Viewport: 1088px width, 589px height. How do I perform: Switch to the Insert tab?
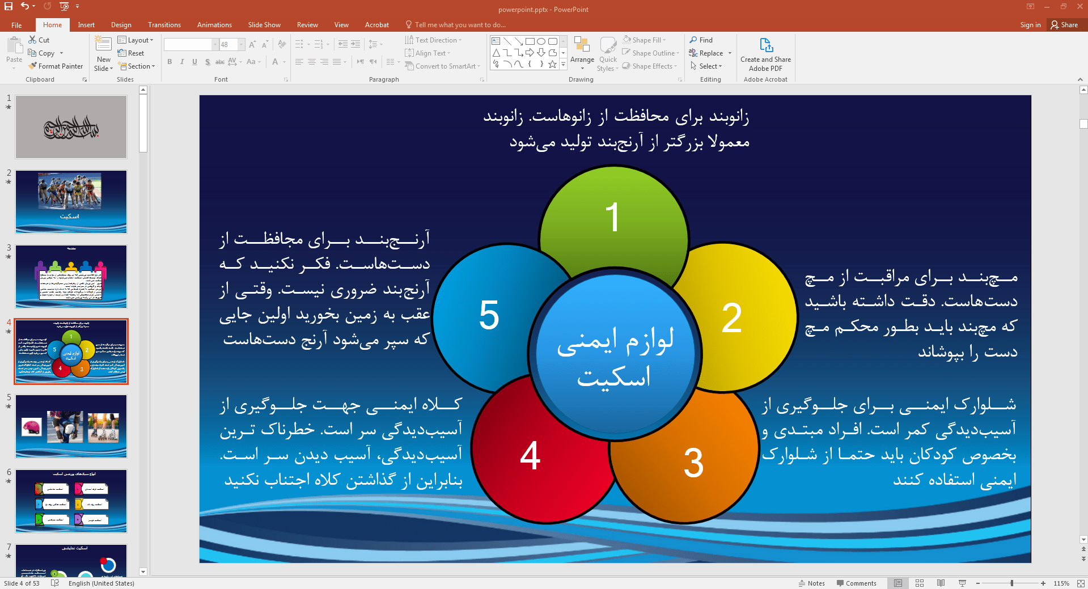click(x=86, y=25)
